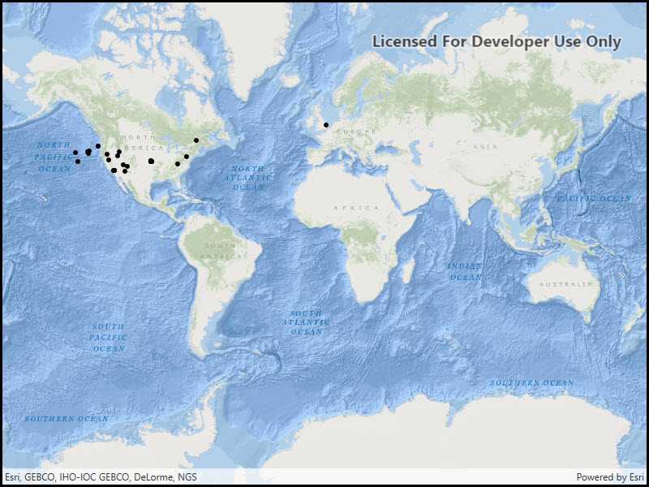Select the North Atlantic Ocean label
Image resolution: width=649 pixels, height=487 pixels.
[247, 178]
